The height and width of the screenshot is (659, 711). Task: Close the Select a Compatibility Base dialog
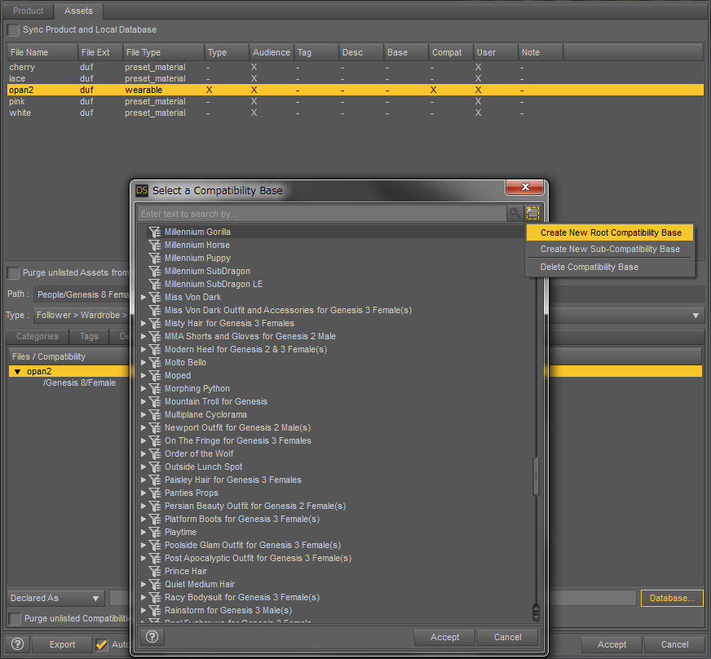(524, 187)
